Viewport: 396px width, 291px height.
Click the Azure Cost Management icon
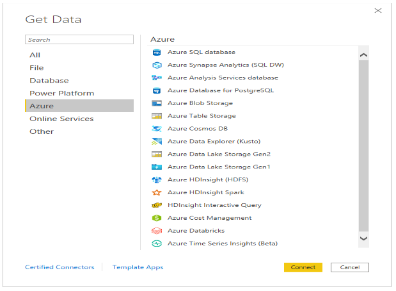pyautogui.click(x=156, y=218)
